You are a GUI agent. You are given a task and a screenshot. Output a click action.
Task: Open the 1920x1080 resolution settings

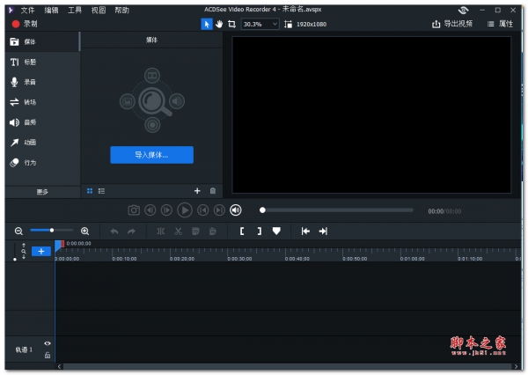tap(305, 24)
